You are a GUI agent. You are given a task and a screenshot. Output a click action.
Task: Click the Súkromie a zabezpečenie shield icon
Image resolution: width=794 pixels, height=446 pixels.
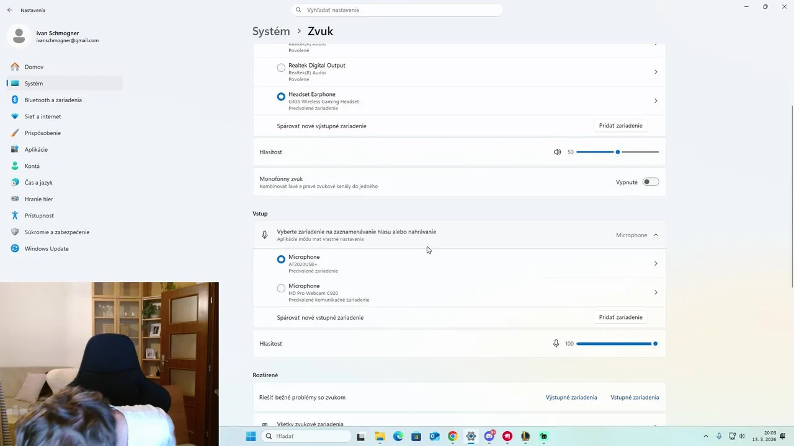pyautogui.click(x=15, y=232)
